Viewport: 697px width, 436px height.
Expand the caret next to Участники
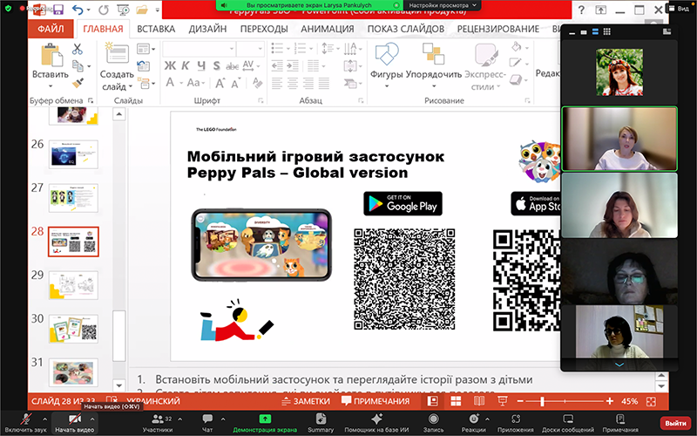click(180, 419)
